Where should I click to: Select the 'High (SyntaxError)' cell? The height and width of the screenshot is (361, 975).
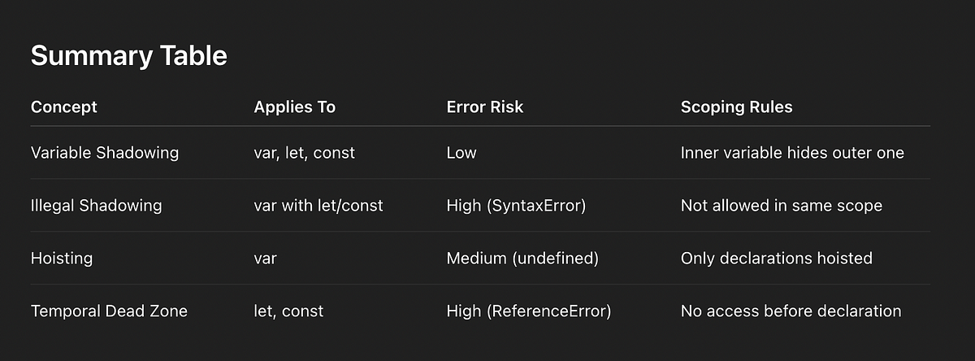point(516,206)
